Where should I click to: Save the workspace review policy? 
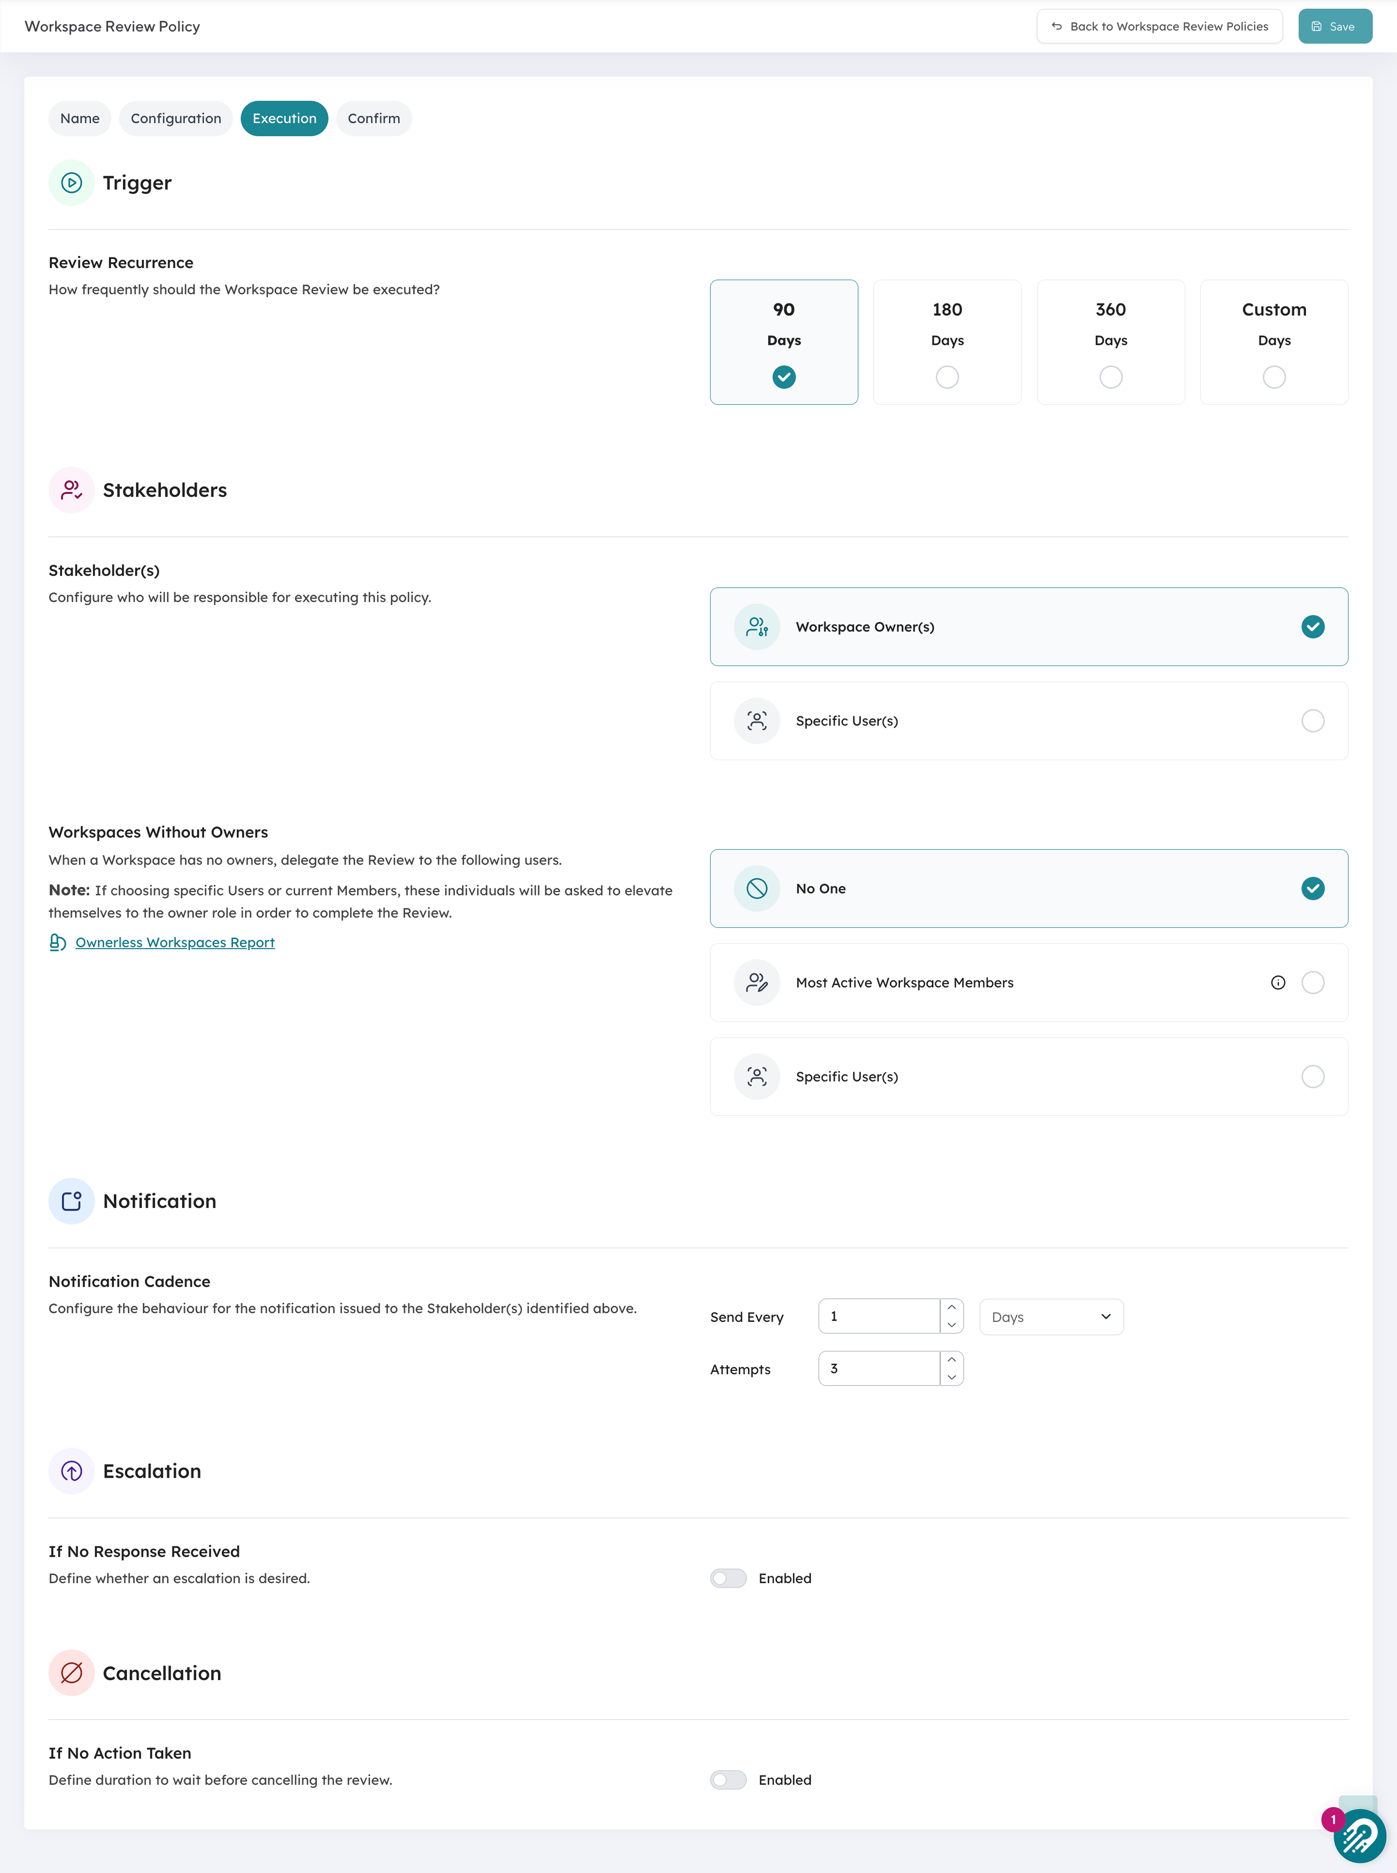pos(1335,26)
